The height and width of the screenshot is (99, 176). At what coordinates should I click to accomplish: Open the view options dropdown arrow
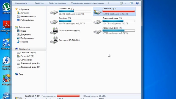pyautogui.click(x=125, y=3)
